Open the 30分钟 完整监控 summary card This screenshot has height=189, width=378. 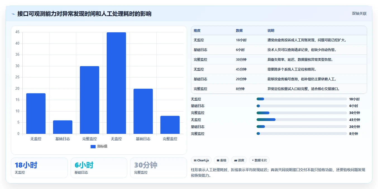tap(159, 168)
